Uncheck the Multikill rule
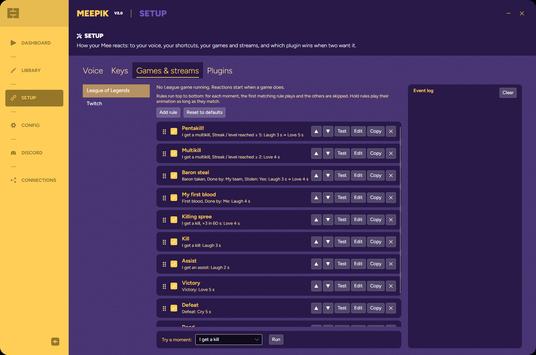This screenshot has width=536, height=355. [174, 153]
